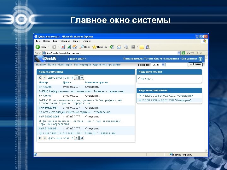This screenshot has height=170, width=227.
Task: Open Favorites (Избранное) star in toolbar
Action: pos(100,47)
